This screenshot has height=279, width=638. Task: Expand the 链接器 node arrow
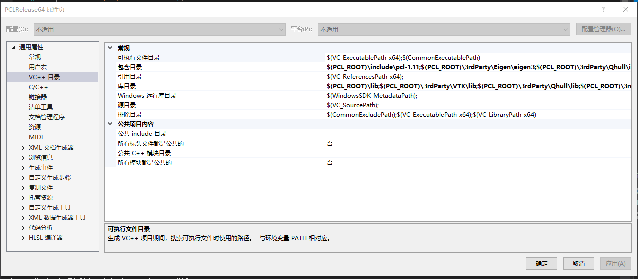tap(23, 97)
